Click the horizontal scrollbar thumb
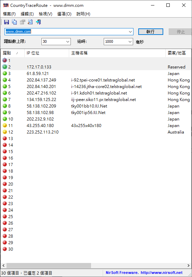The width and height of the screenshot is (192, 277). [x=49, y=265]
